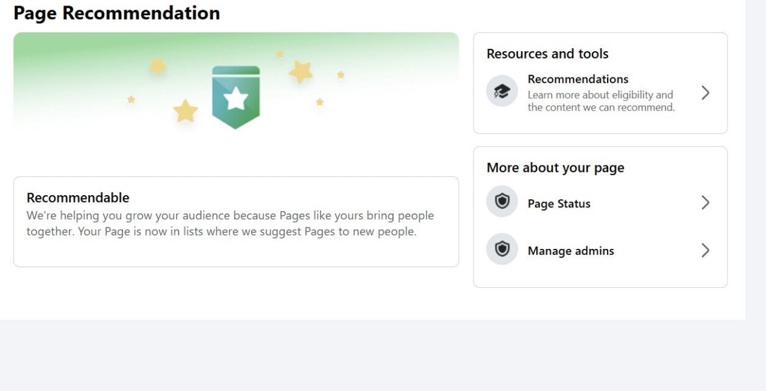Click the big yellow star lower-left of the badge
This screenshot has width=766, height=391.
click(x=185, y=112)
